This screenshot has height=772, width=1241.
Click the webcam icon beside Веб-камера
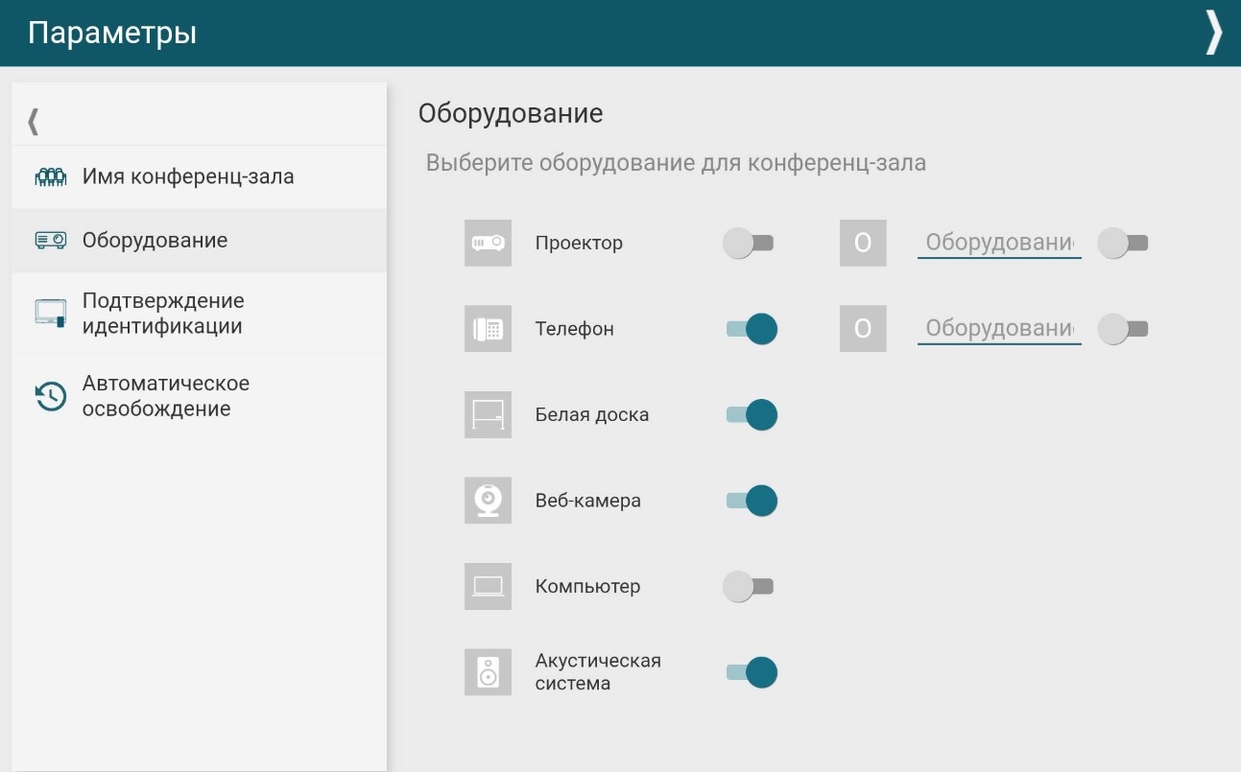tap(488, 501)
